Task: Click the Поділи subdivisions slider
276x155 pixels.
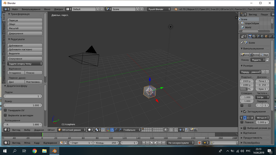Action: point(23,96)
